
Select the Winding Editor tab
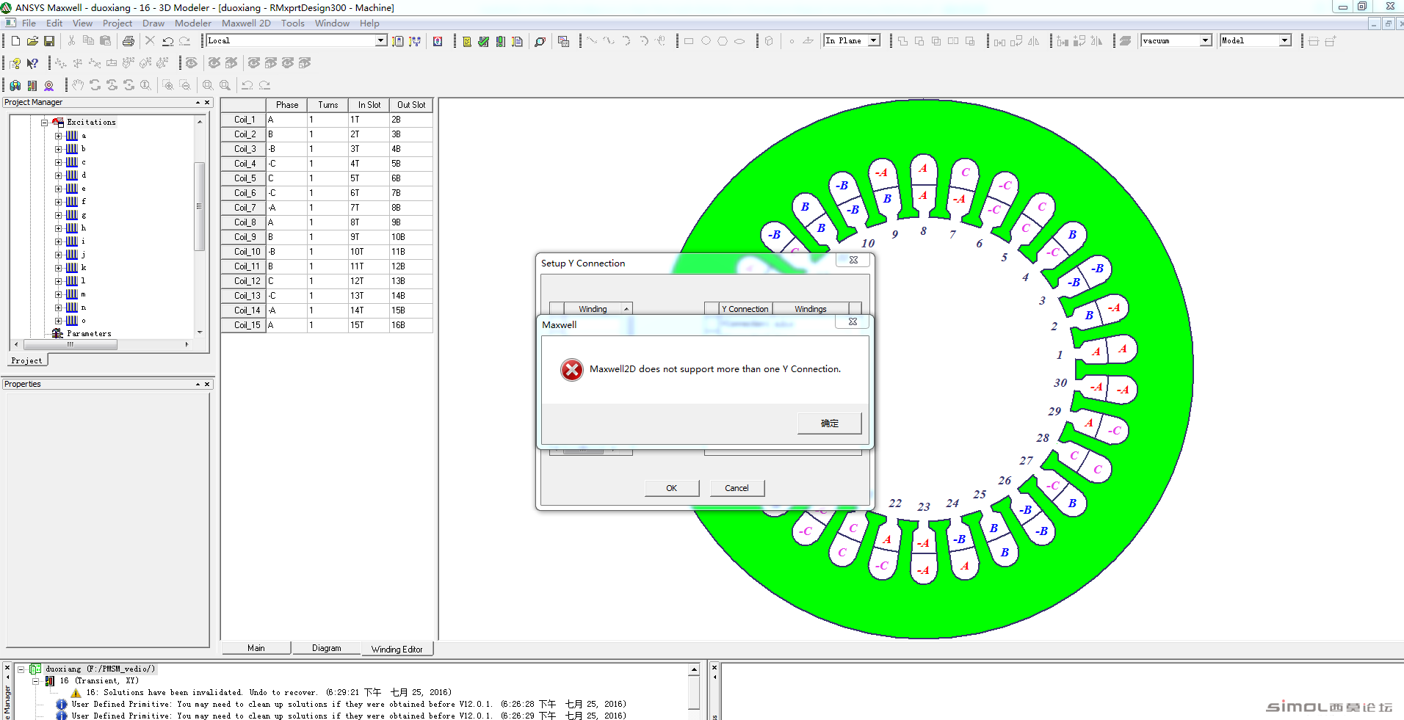click(397, 649)
